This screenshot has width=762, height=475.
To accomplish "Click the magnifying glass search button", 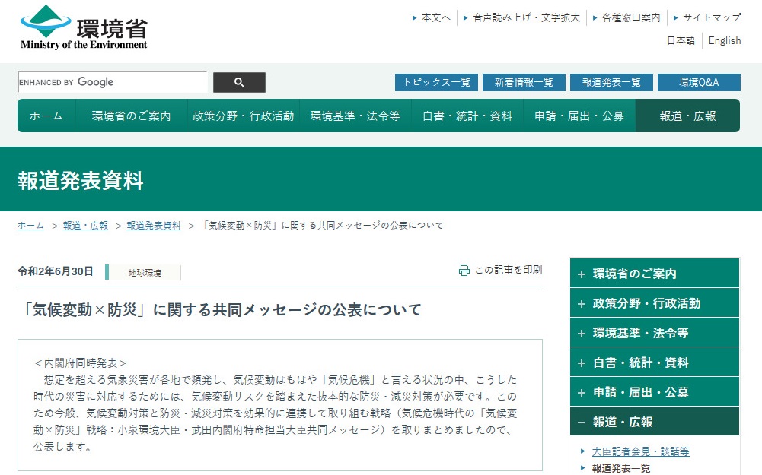I will (x=239, y=82).
